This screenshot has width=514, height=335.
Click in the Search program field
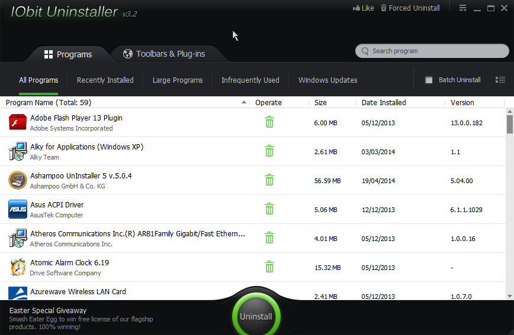(432, 51)
